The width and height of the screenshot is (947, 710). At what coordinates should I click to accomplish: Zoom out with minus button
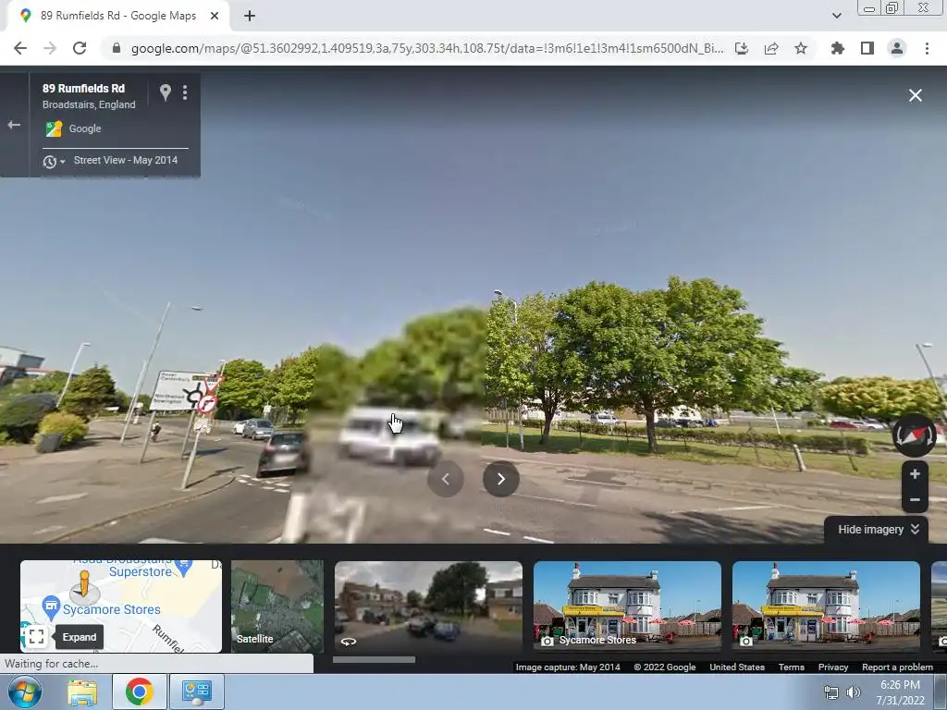tap(915, 500)
